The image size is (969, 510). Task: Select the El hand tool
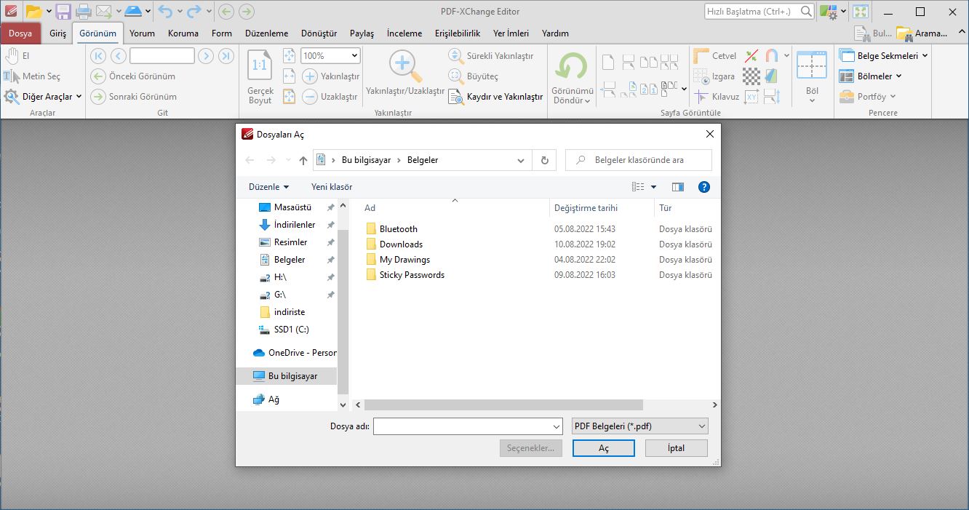pos(17,55)
